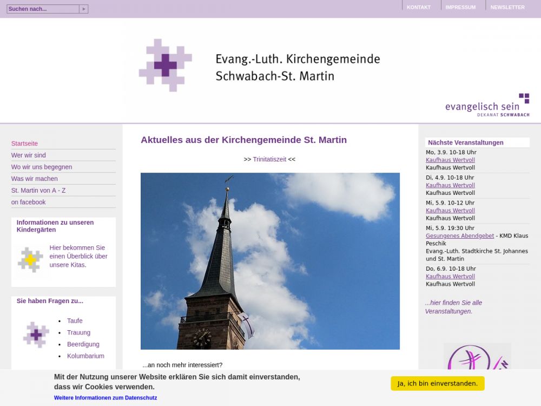Visit the 'on facebook' sidebar entry
Viewport: 541px width, 406px height.
pyautogui.click(x=29, y=202)
